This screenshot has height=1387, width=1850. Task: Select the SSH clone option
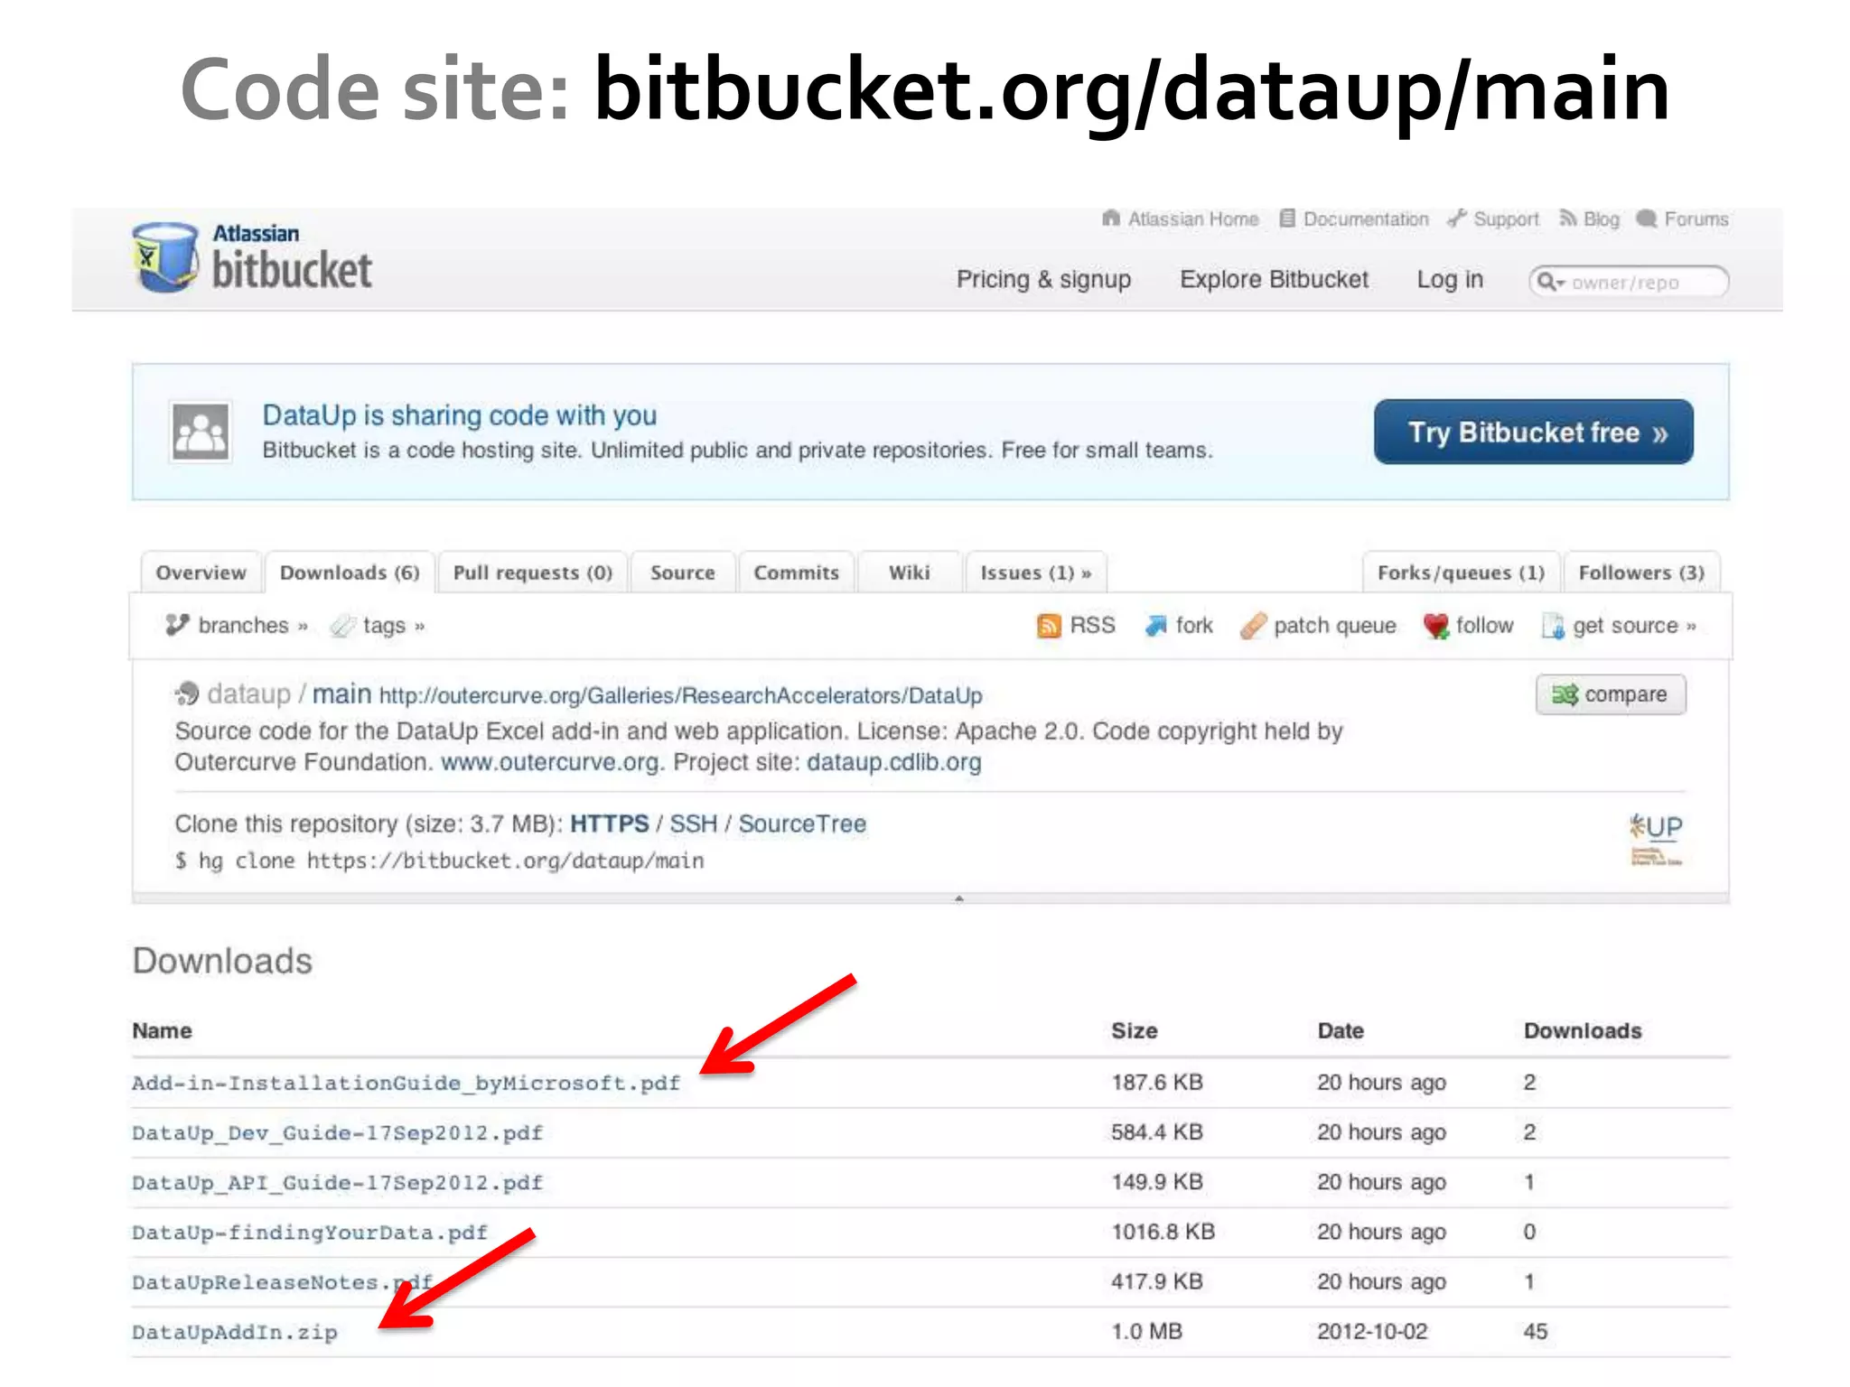[693, 824]
